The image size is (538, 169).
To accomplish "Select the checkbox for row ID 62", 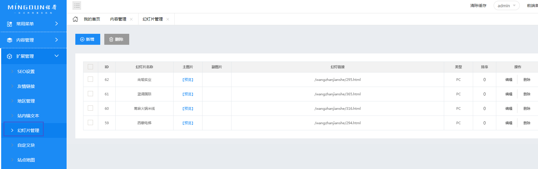I will pos(90,79).
